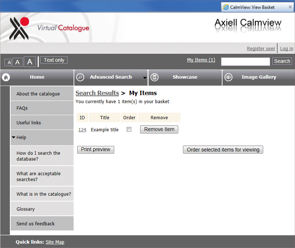Close the CalmView: View Basket tab
295x248 pixels.
coord(290,7)
